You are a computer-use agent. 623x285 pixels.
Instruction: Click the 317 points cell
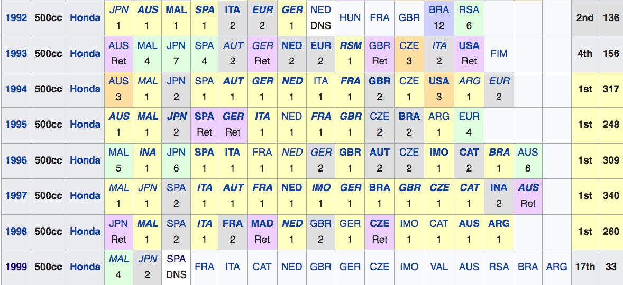[611, 89]
